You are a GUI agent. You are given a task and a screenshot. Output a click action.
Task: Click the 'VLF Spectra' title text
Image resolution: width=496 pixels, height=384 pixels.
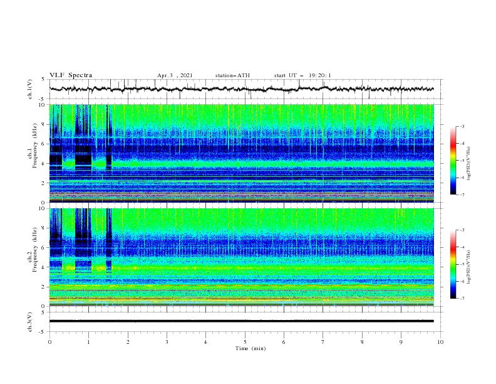(x=71, y=75)
